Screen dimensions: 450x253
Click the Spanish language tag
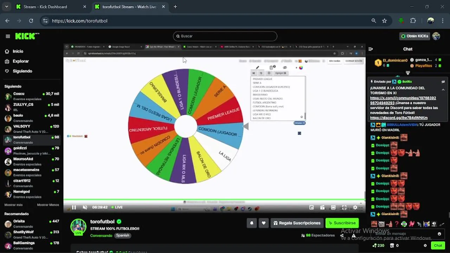[123, 235]
